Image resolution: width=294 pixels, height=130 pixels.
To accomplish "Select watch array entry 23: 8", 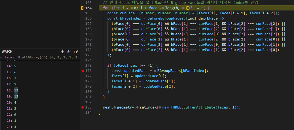I will pos(40,121).
